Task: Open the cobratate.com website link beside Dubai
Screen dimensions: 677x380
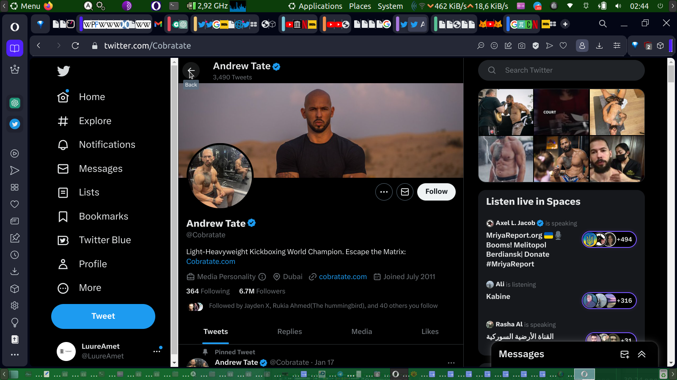Action: [343, 277]
